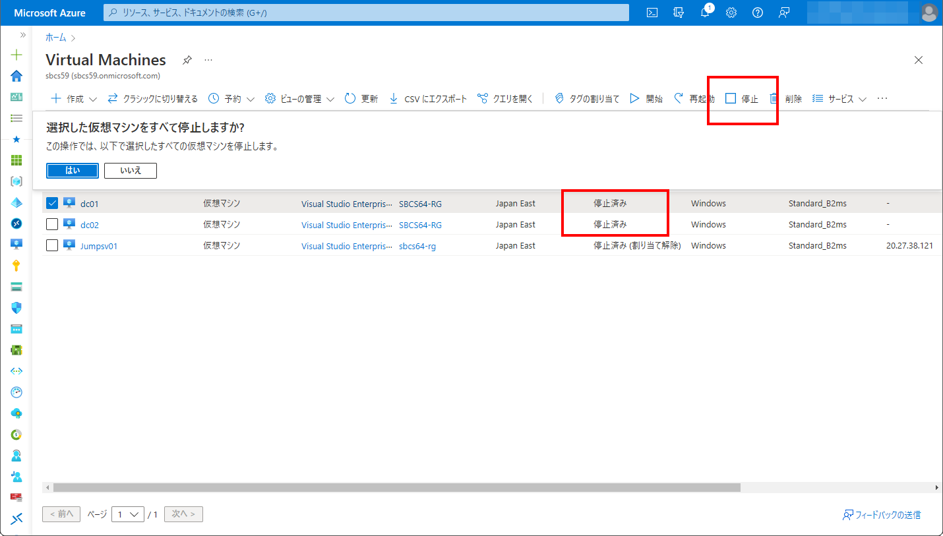Viewport: 943px width, 536px height.
Task: Open the yellow key icon in sidebar
Action: (x=16, y=266)
